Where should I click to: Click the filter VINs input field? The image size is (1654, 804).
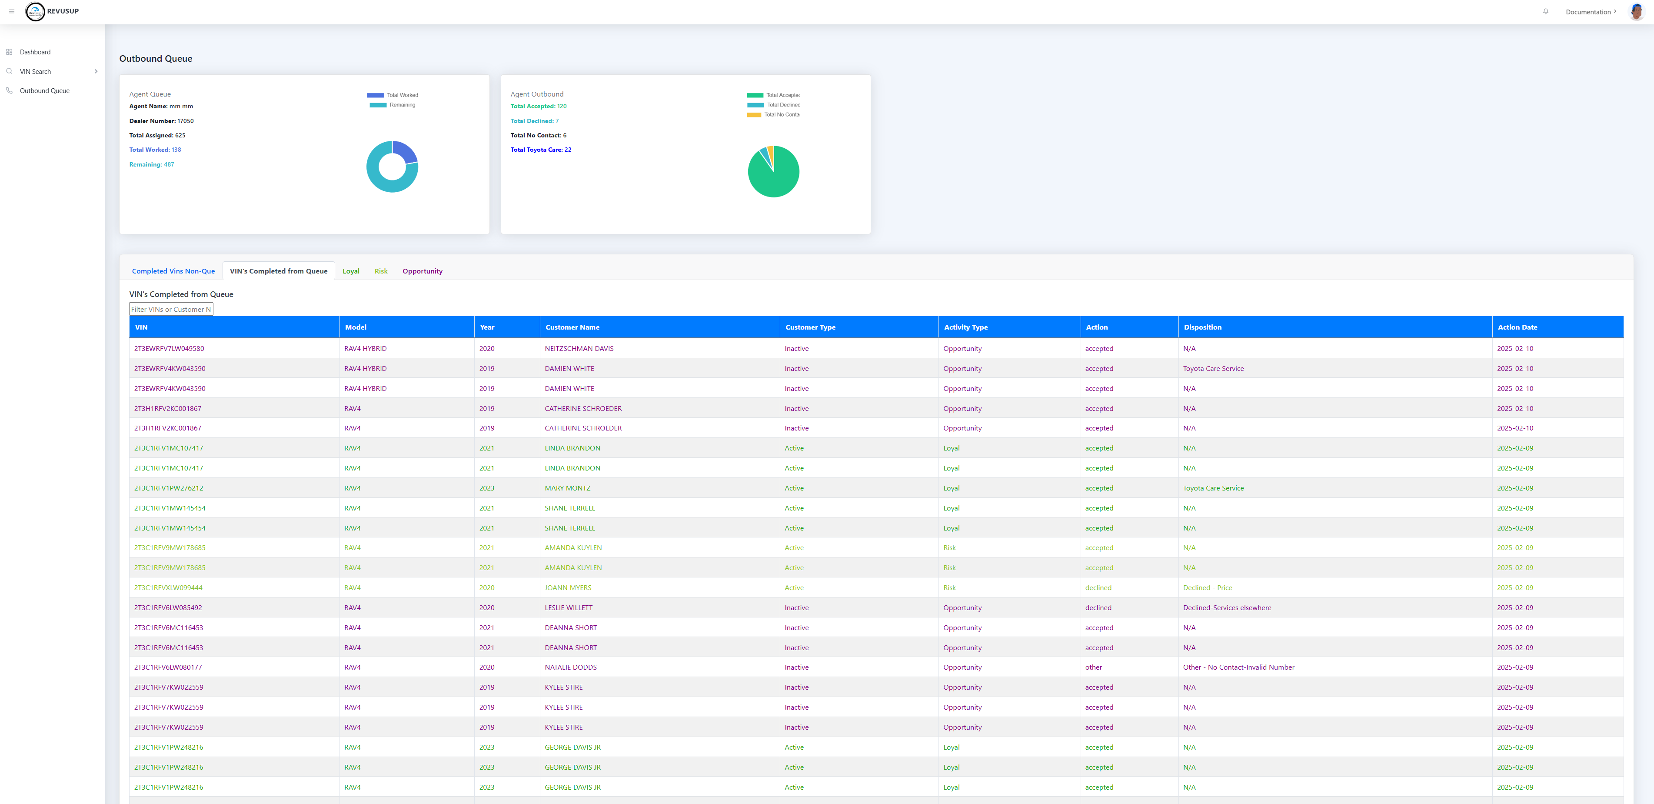[171, 310]
